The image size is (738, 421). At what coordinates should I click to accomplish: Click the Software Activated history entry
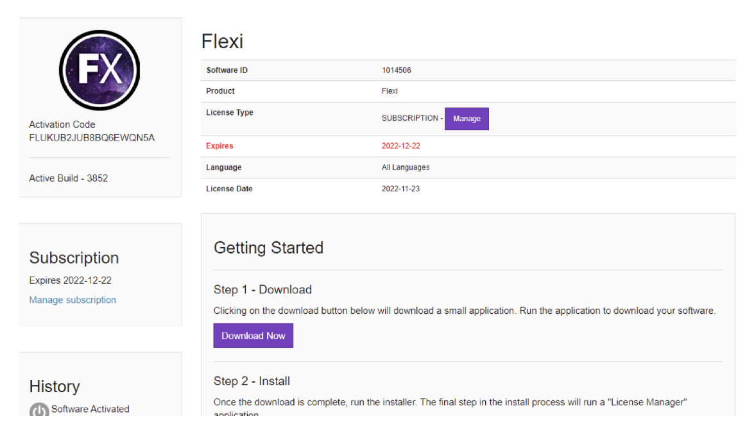coord(90,409)
